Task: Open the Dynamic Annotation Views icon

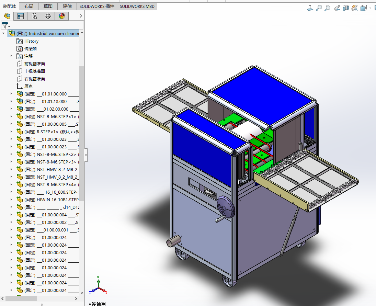Action: (x=355, y=8)
